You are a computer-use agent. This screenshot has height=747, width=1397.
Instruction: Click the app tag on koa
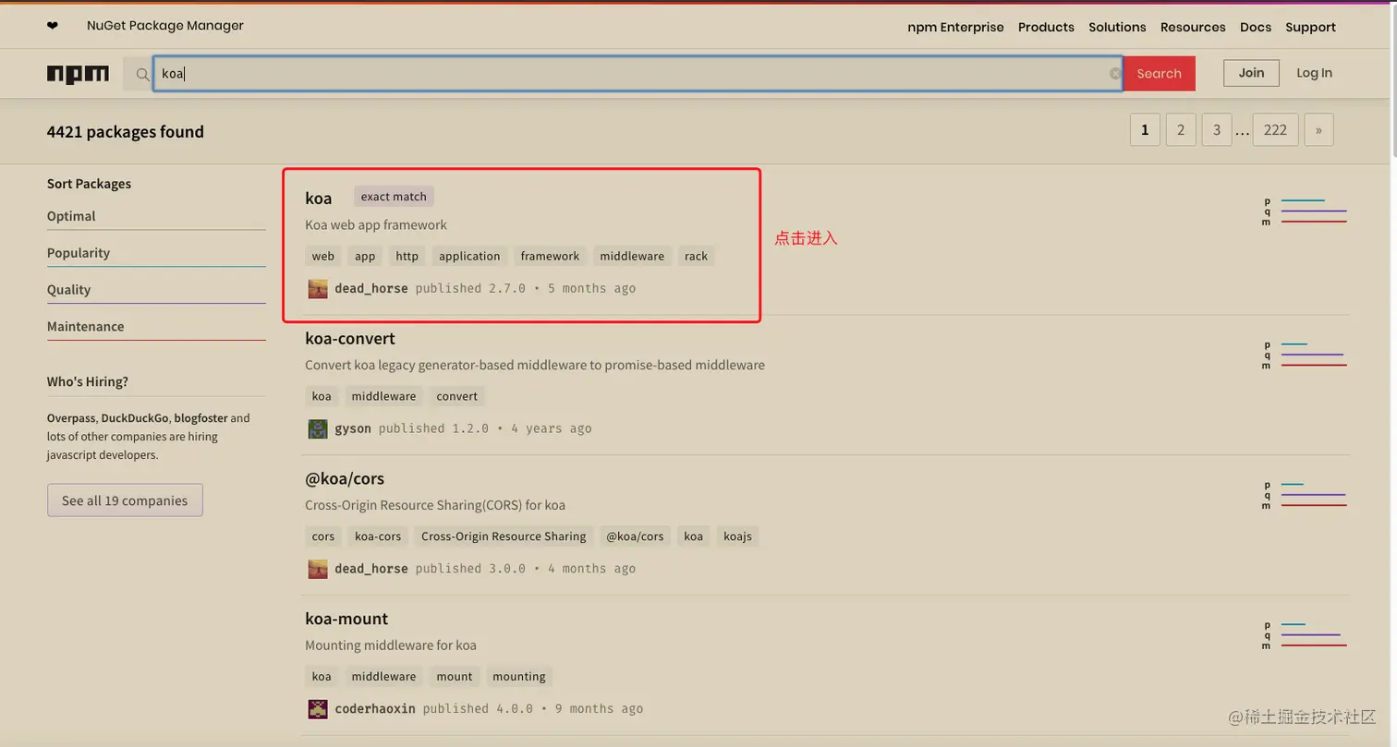tap(365, 256)
